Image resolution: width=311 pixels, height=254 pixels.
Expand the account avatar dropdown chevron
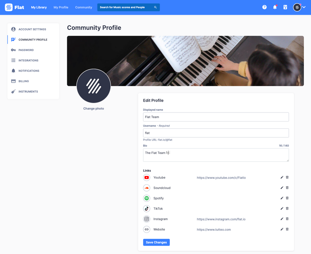[x=304, y=7]
